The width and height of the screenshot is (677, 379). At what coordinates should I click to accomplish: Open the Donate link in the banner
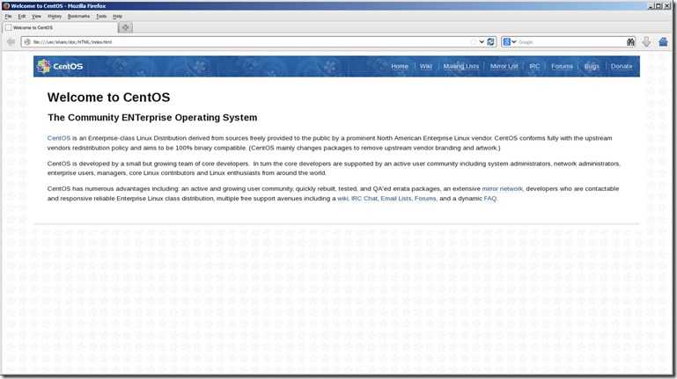[622, 67]
